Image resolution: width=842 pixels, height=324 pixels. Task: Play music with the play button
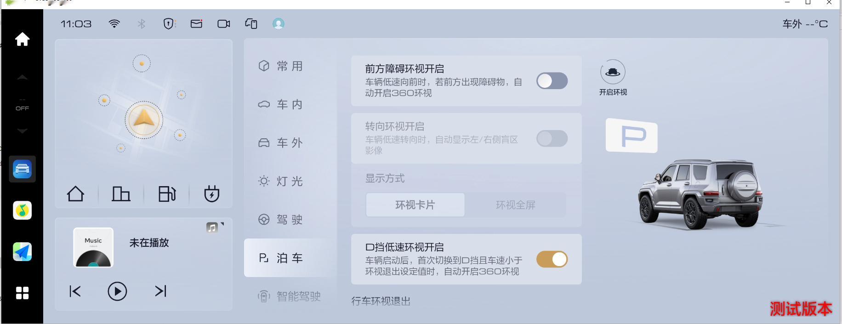(x=117, y=291)
